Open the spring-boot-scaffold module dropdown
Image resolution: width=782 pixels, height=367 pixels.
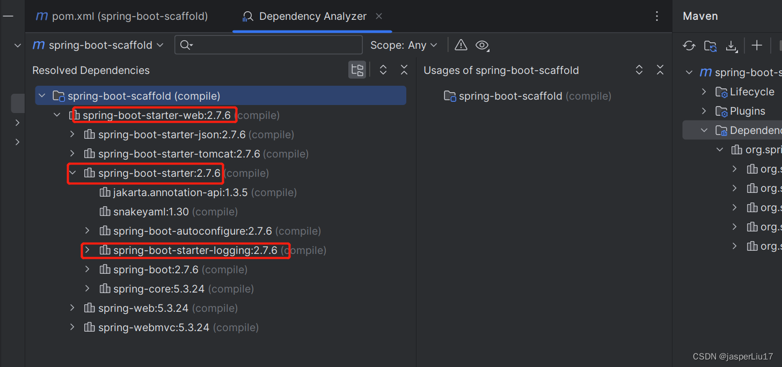[160, 45]
